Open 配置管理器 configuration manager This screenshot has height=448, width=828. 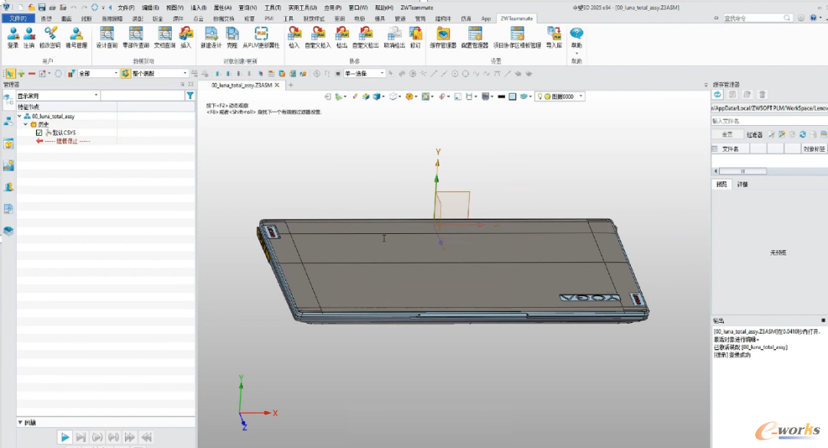click(x=475, y=38)
